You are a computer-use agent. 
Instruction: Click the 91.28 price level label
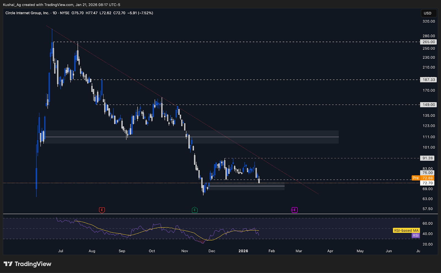pos(427,158)
